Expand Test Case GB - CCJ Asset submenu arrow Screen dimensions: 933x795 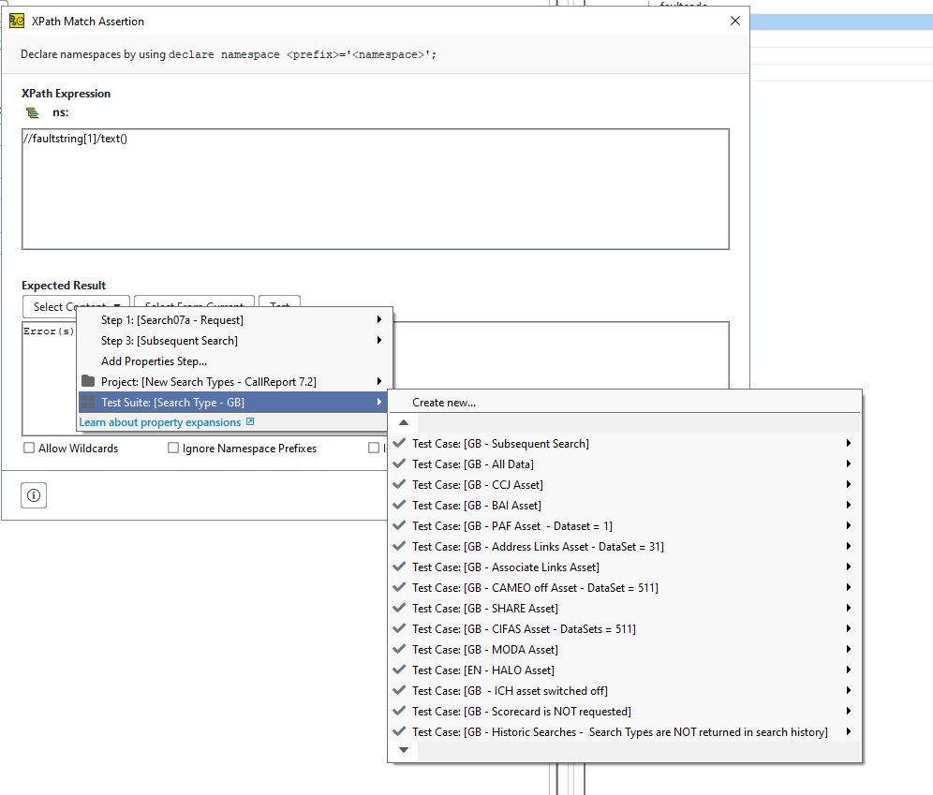(848, 484)
